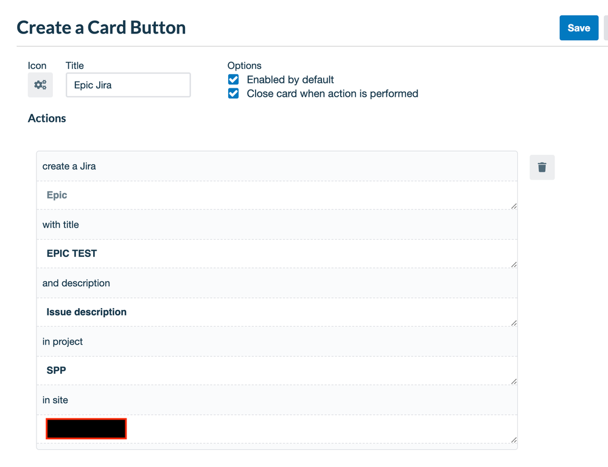Focus the Issue description text area
This screenshot has width=608, height=467.
(x=277, y=312)
